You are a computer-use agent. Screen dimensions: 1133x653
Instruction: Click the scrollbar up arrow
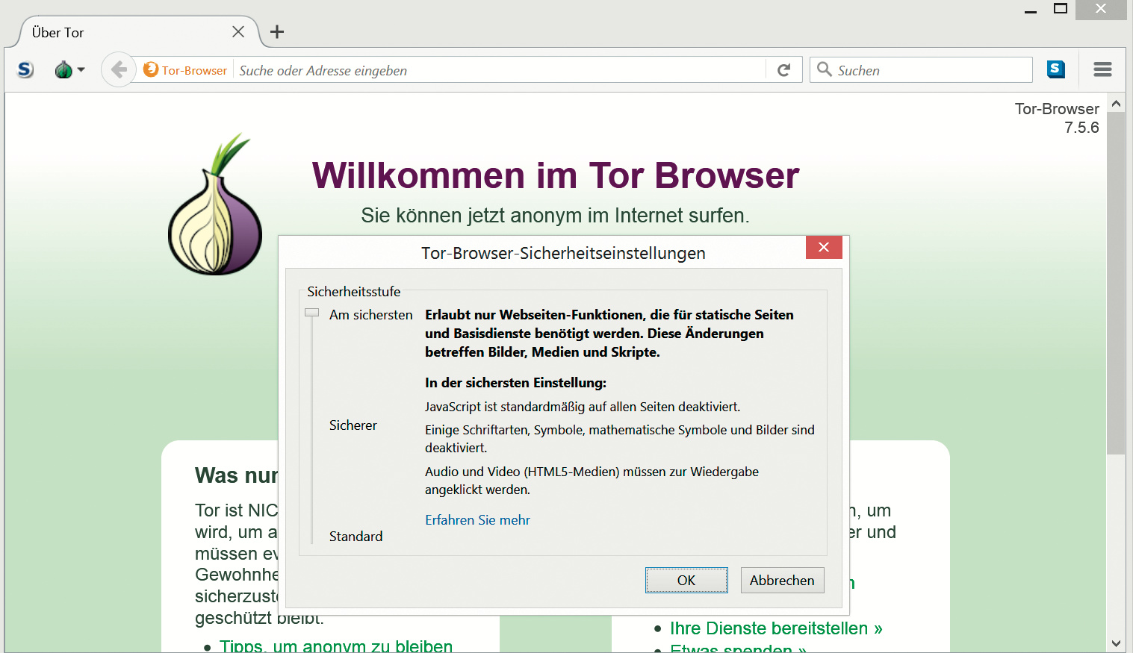point(1116,104)
